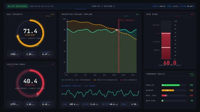This screenshot has height=112, width=200.
Task: Click the 40.4 percent cavitation gauge
Action: click(30, 83)
